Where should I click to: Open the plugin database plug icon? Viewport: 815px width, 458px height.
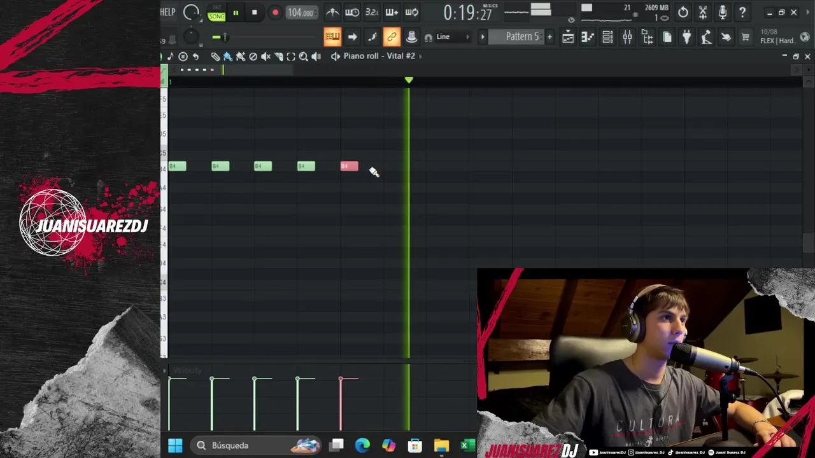click(686, 37)
